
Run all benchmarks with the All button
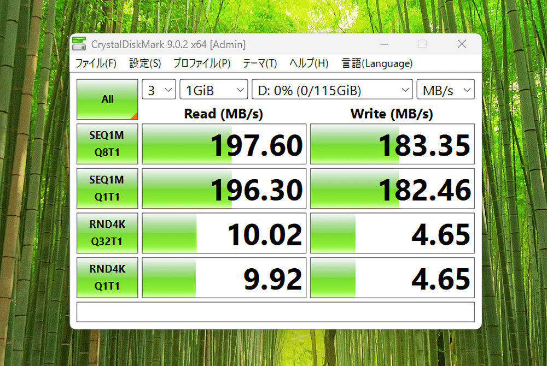(107, 99)
